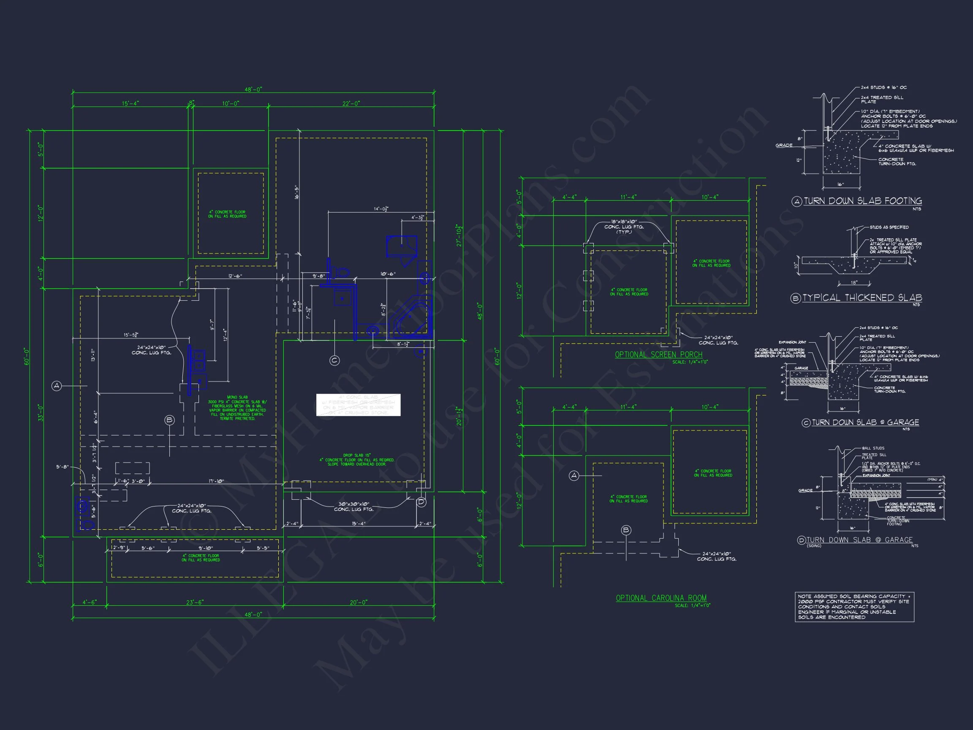This screenshot has height=730, width=973.
Task: Click the white highlighted slab note in garage
Action: pyautogui.click(x=358, y=405)
